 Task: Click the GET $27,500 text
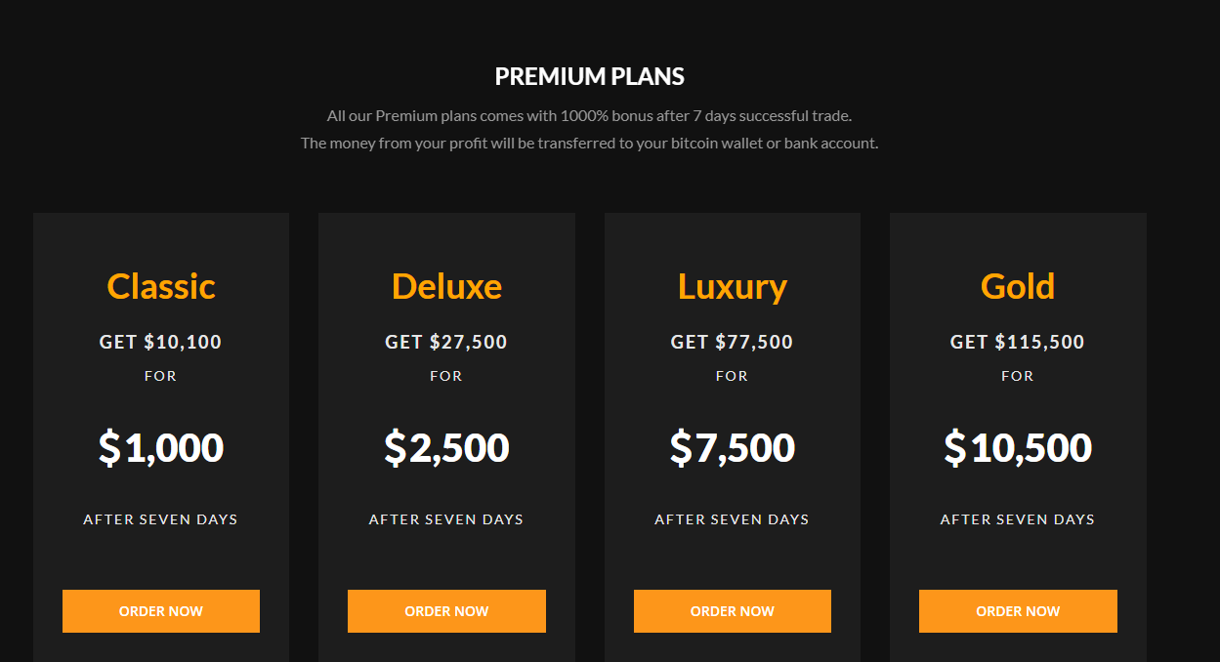(446, 343)
